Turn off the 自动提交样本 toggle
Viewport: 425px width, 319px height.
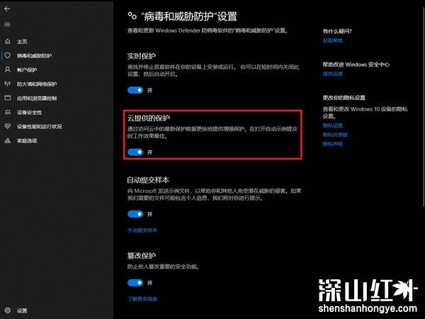[135, 214]
